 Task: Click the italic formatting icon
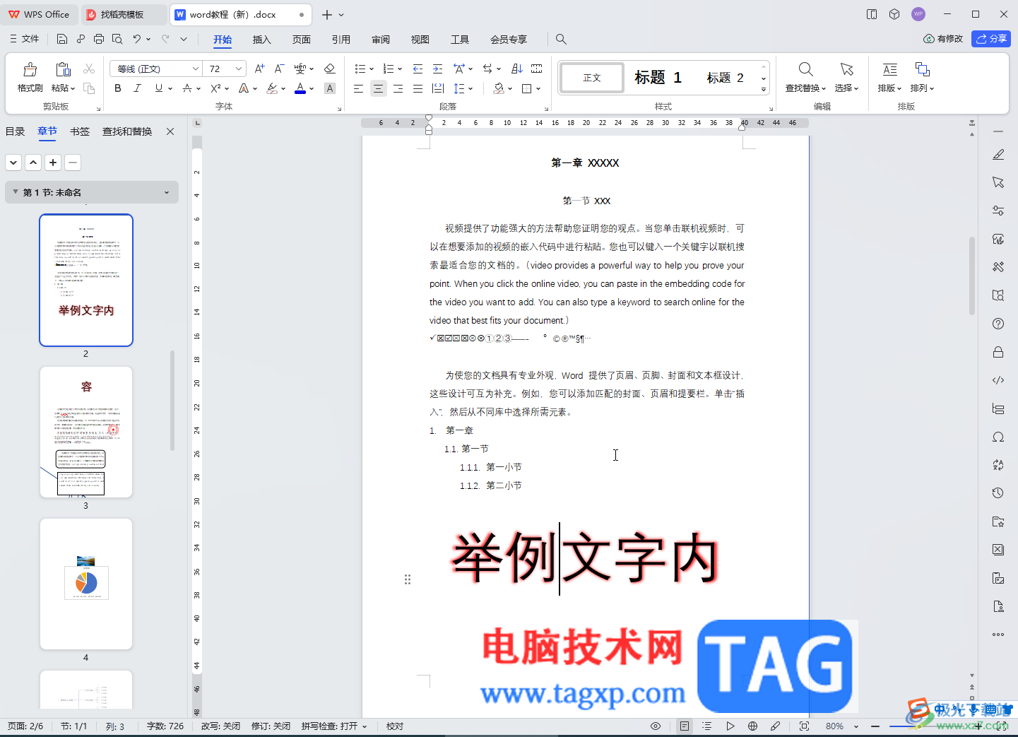[x=137, y=88]
